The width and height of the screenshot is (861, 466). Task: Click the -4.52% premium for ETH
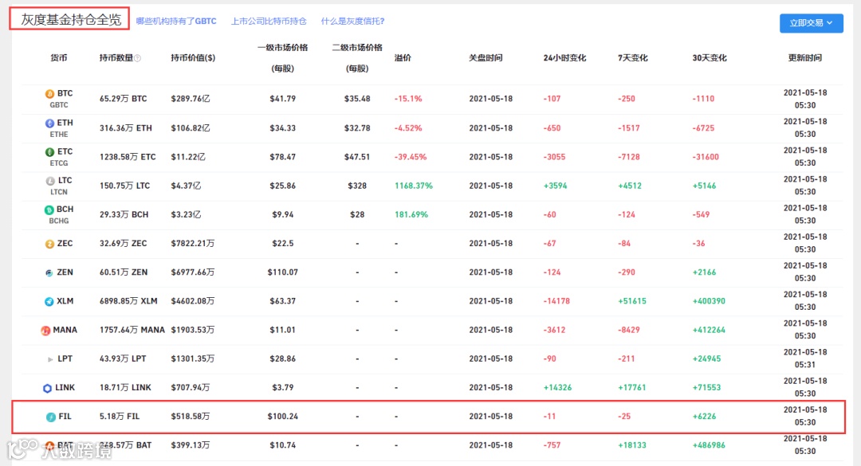(x=408, y=128)
